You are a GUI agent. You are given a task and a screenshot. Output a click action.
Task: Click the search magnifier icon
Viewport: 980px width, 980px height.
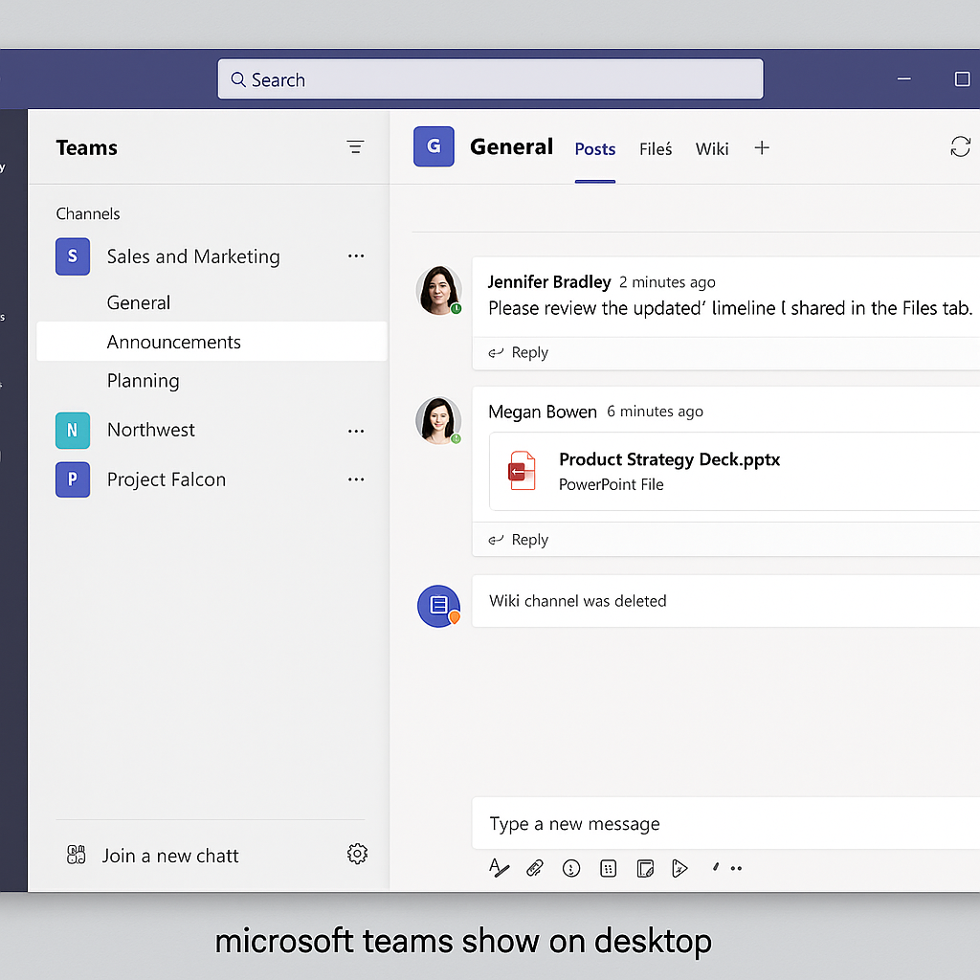pyautogui.click(x=237, y=79)
